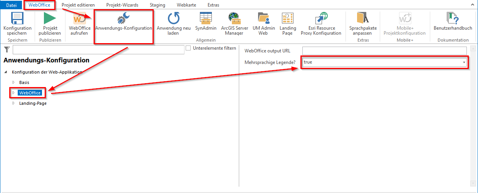Select Landing-Page tree item
The height and width of the screenshot is (193, 478).
point(33,103)
